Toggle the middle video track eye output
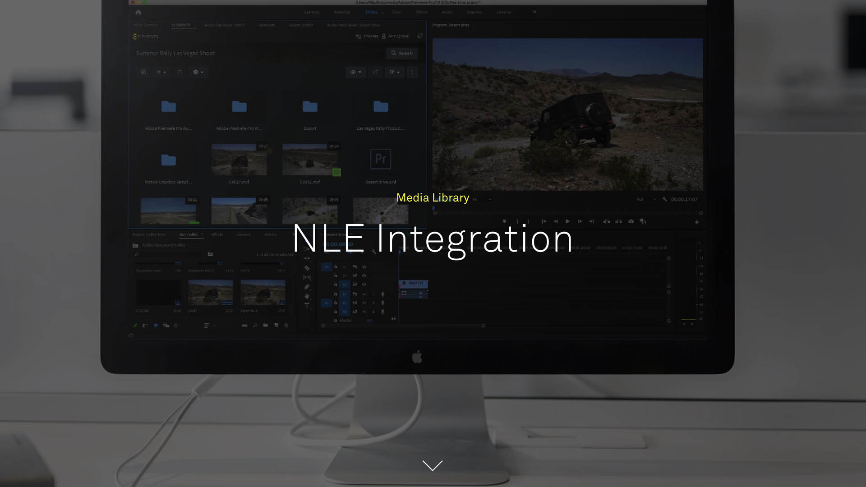 coord(364,276)
